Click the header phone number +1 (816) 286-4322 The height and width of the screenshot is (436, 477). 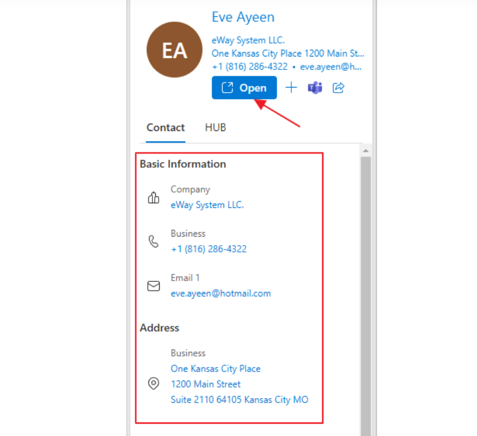pos(250,67)
